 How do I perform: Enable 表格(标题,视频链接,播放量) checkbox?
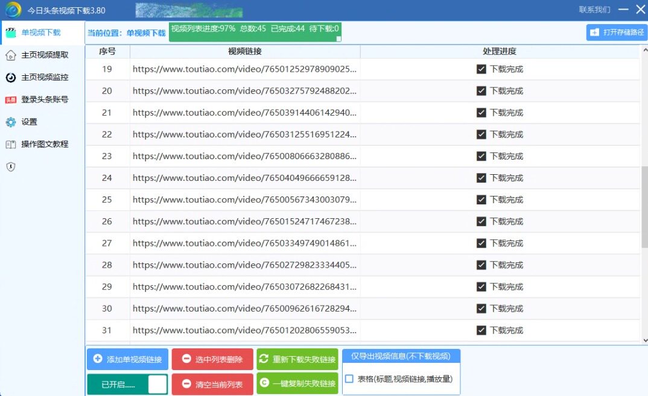[x=349, y=379]
